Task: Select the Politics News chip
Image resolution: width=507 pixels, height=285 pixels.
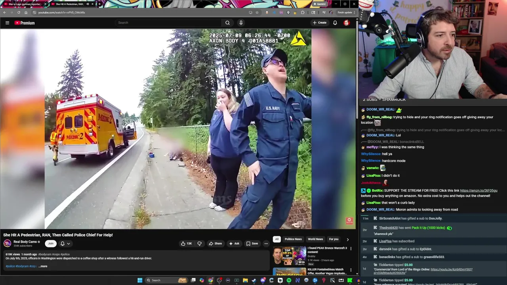Action: pyautogui.click(x=293, y=239)
